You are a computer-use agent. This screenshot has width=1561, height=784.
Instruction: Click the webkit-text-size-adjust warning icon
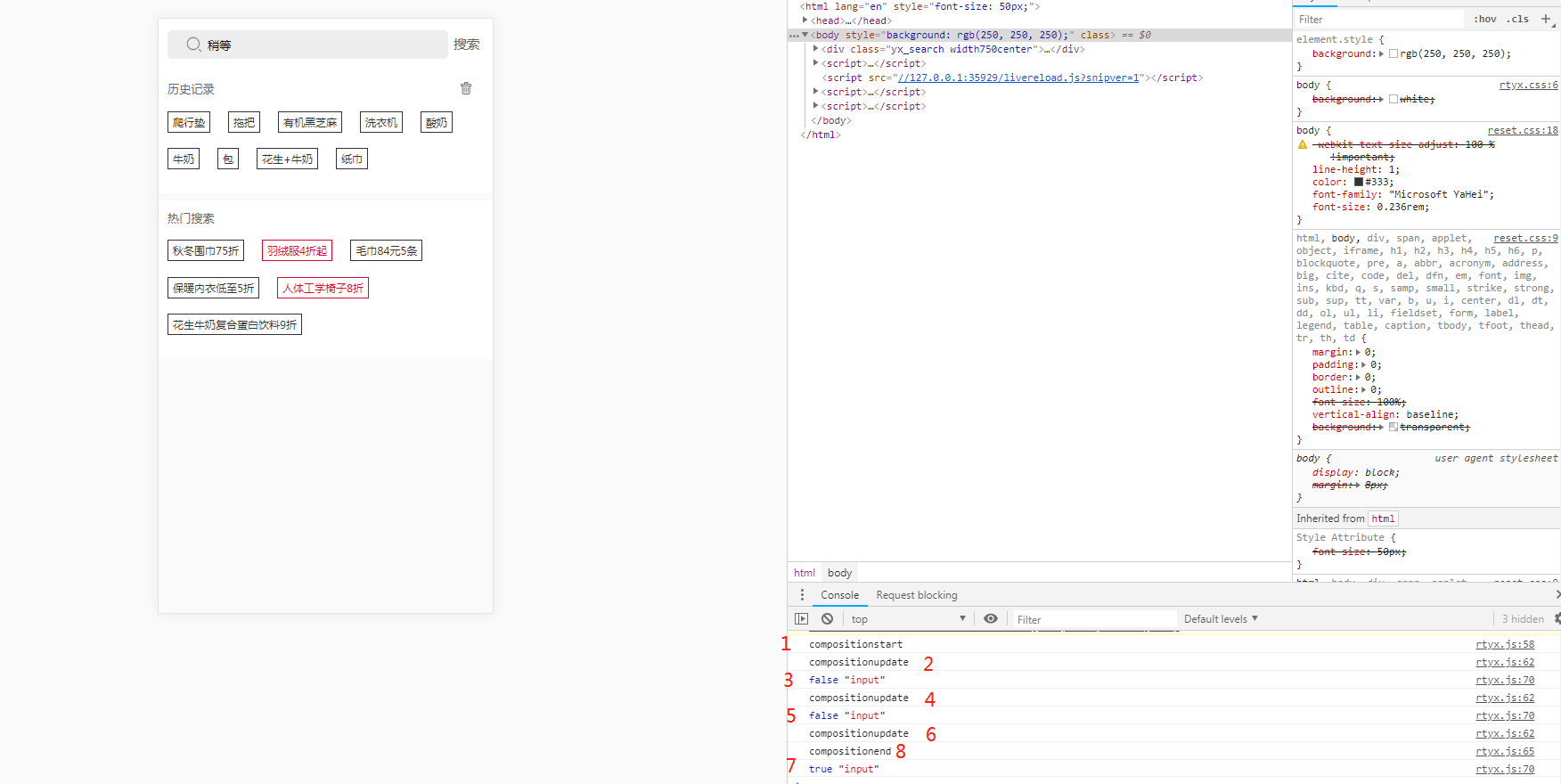point(1303,144)
